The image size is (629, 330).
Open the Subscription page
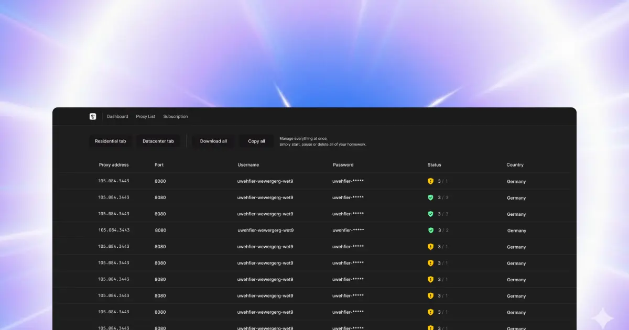176,117
